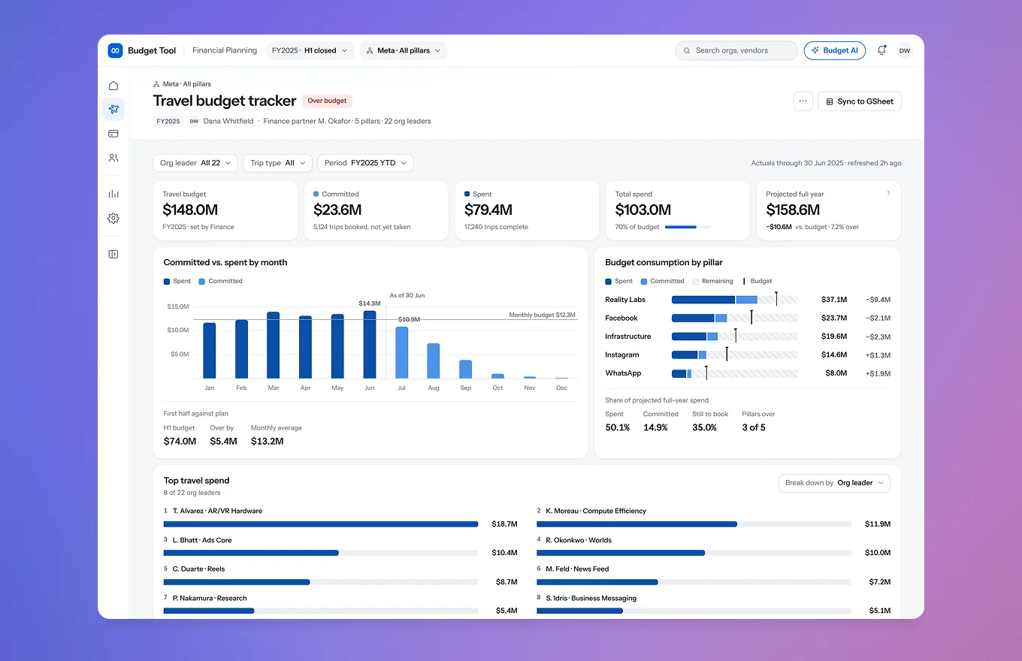Open the Home icon in the sidebar
This screenshot has width=1022, height=661.
(x=113, y=86)
